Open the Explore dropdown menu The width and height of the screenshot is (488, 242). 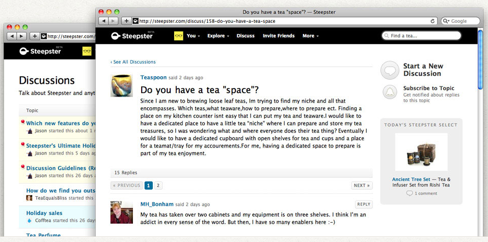218,36
